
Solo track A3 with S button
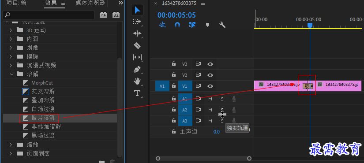(x=222, y=121)
